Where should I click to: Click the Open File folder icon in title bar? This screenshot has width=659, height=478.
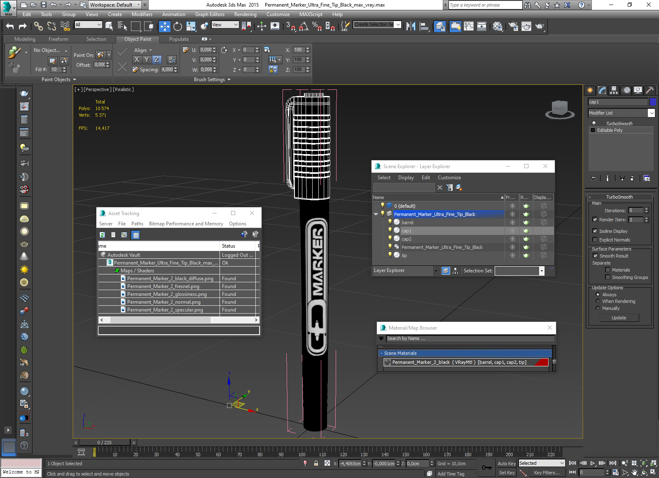click(x=33, y=5)
